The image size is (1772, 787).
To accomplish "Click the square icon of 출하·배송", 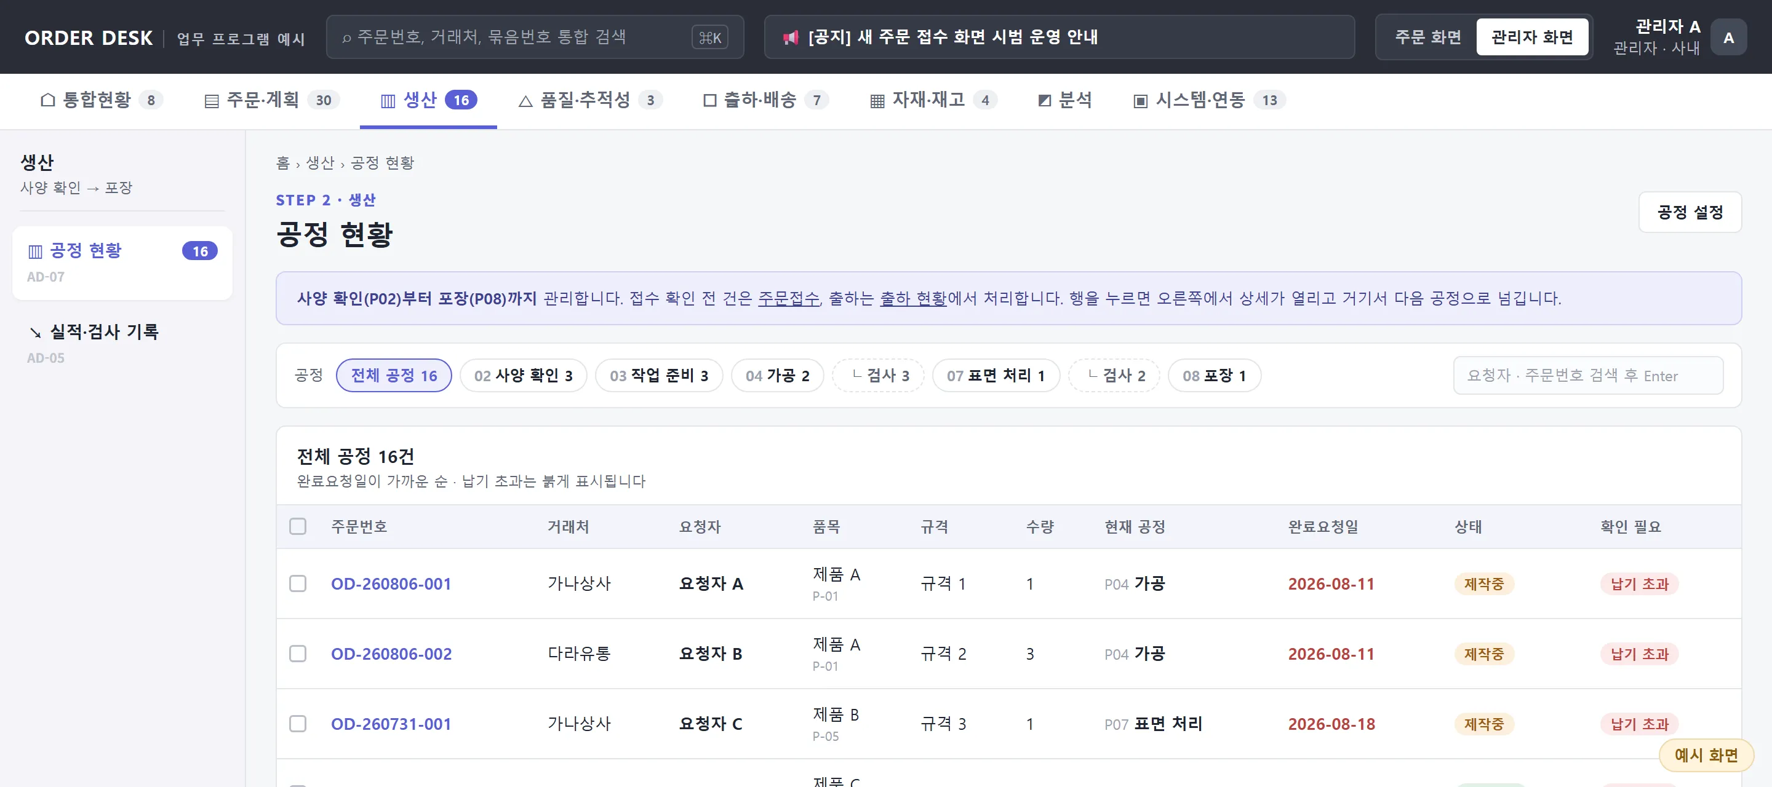I will click(709, 100).
